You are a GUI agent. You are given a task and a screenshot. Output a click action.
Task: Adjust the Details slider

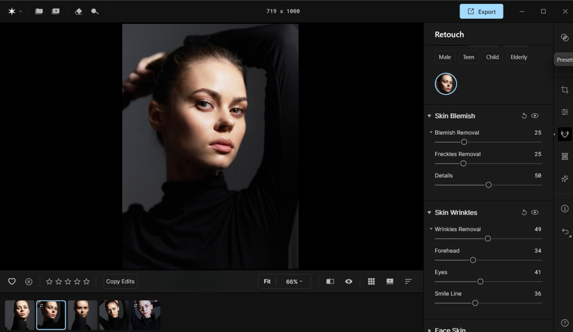pos(488,185)
